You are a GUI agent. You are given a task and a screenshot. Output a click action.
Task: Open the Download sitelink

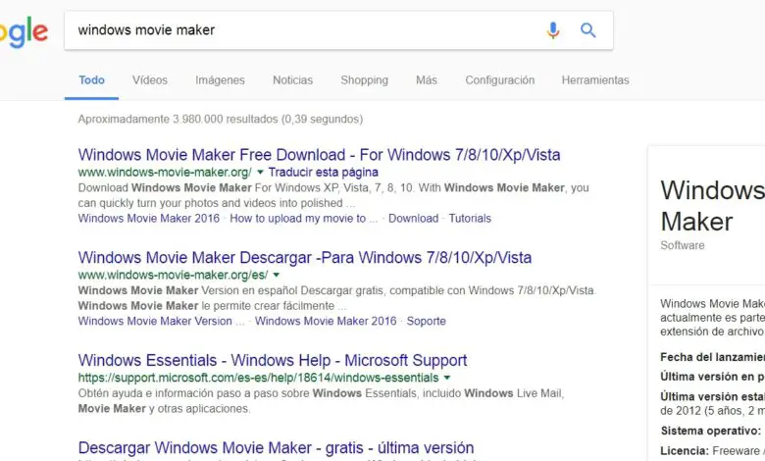(413, 218)
